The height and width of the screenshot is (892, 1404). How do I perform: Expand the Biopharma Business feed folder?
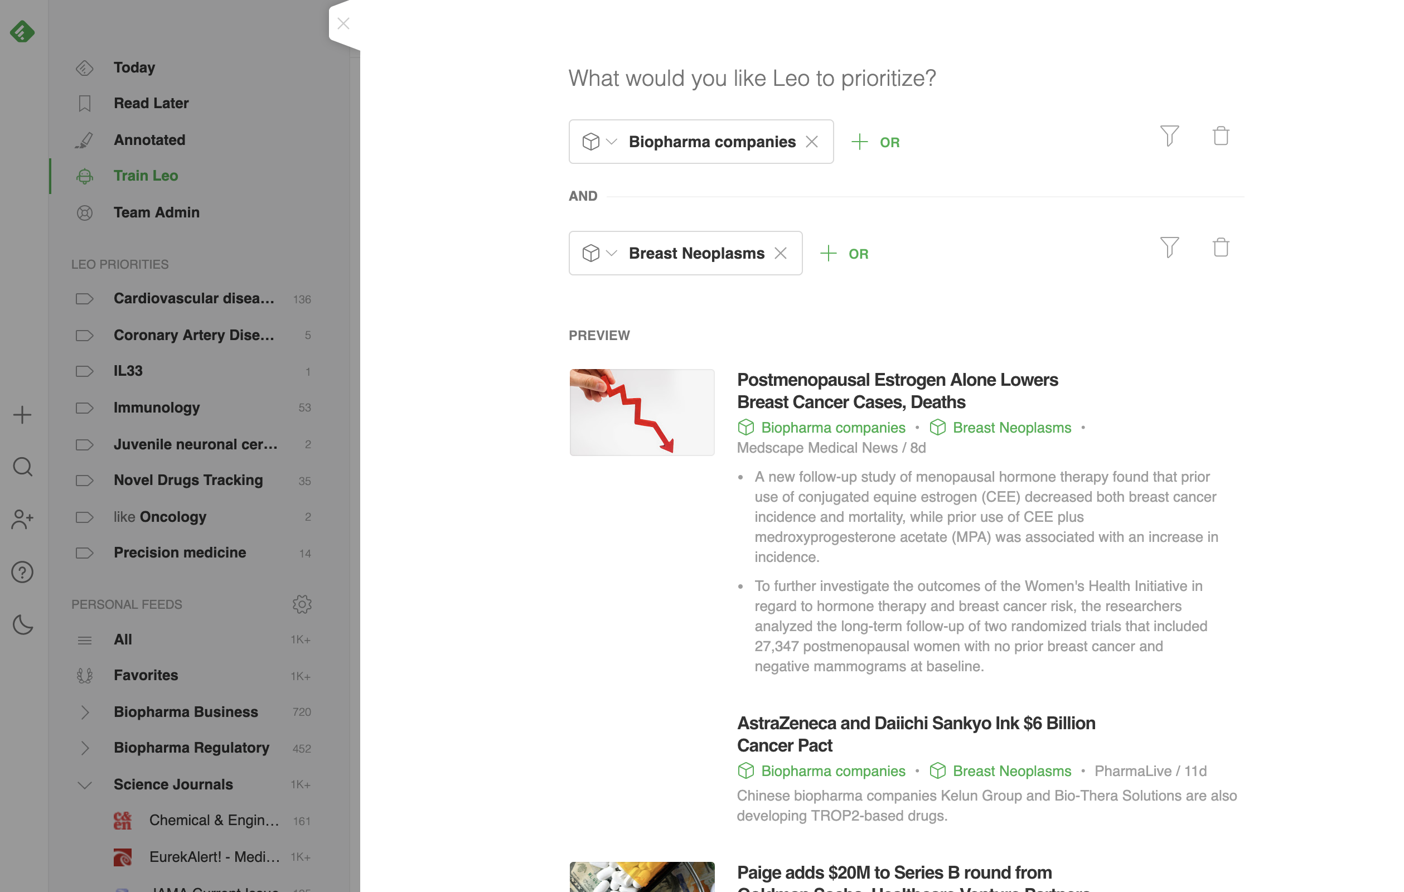coord(85,712)
